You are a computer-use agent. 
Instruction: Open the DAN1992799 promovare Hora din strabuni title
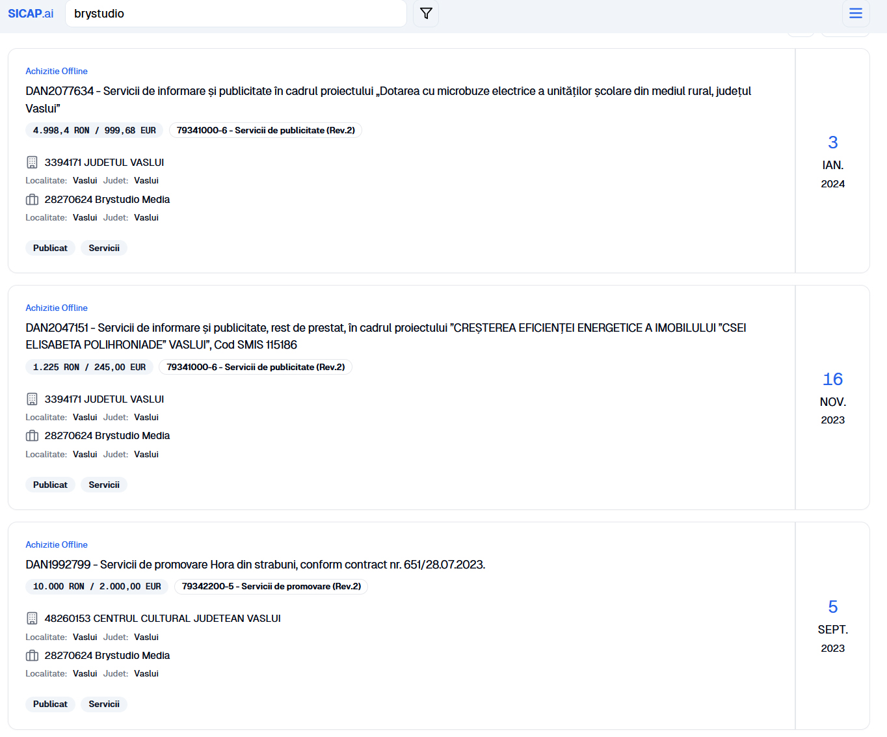click(255, 565)
